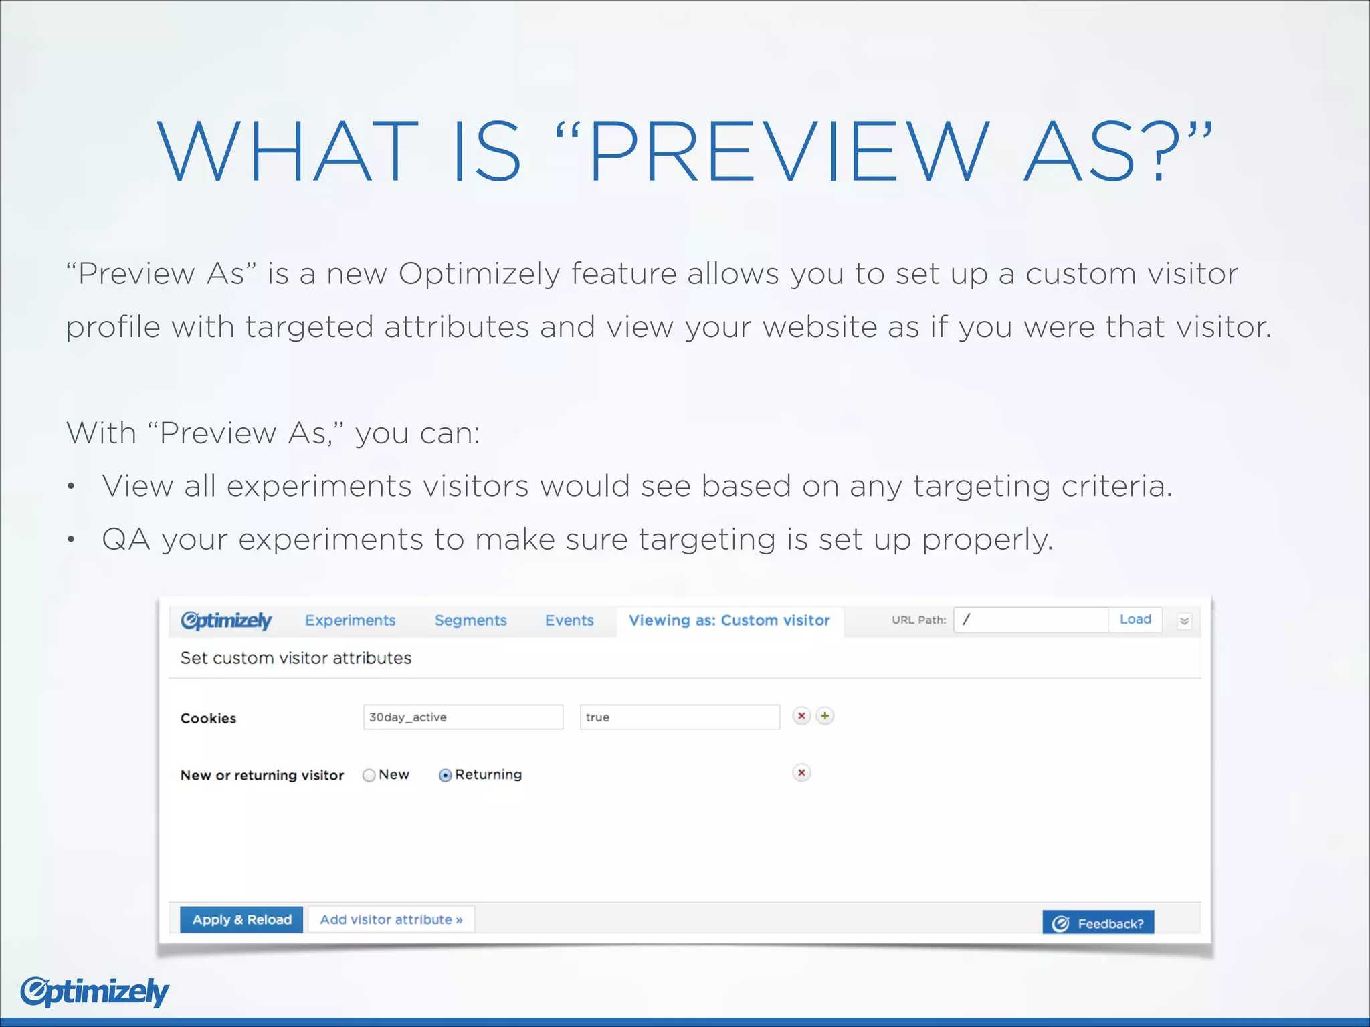Select the Returning visitor radio button
Viewport: 1370px width, 1027px height.
(x=445, y=775)
